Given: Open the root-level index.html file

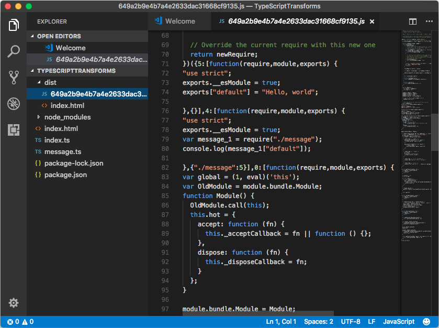Looking at the screenshot, I should point(87,129).
